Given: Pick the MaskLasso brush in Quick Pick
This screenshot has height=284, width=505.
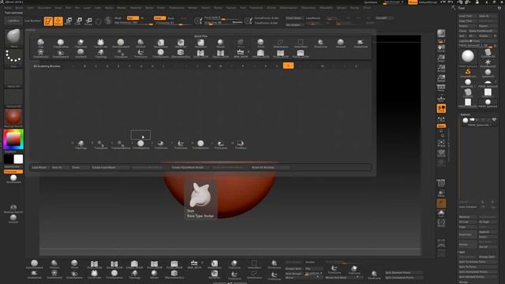Looking at the screenshot, I should (x=160, y=43).
